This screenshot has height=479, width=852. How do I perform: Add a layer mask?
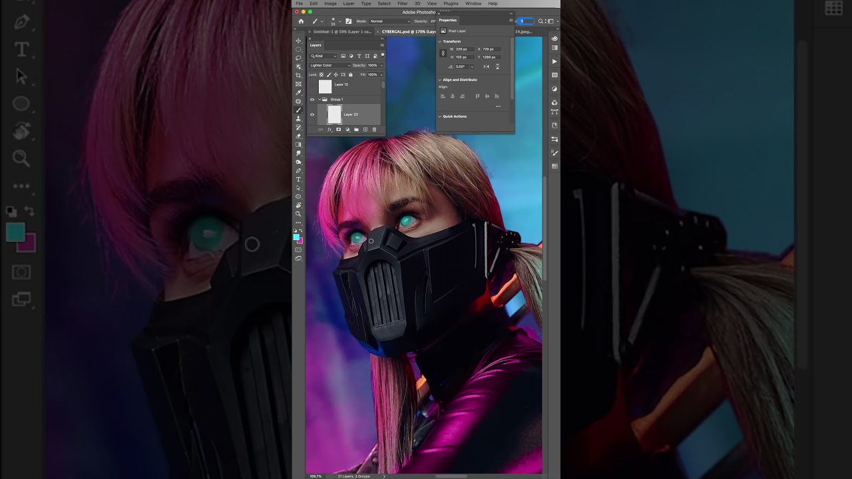click(x=338, y=130)
